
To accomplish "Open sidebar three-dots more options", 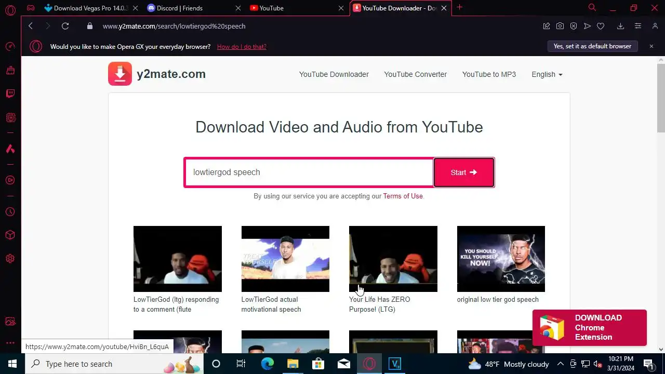I will click(x=10, y=343).
